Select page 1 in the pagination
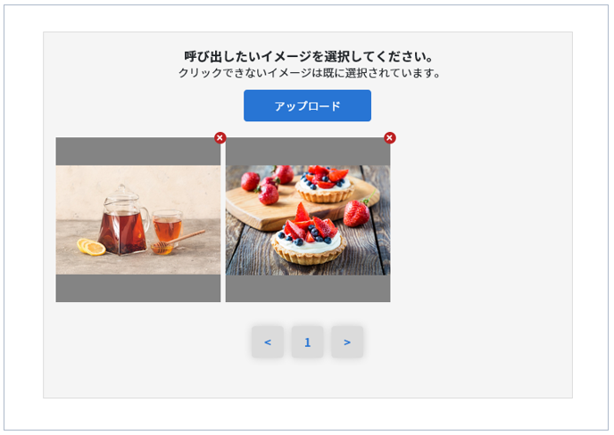Viewport: 614px width, 435px height. (x=307, y=342)
